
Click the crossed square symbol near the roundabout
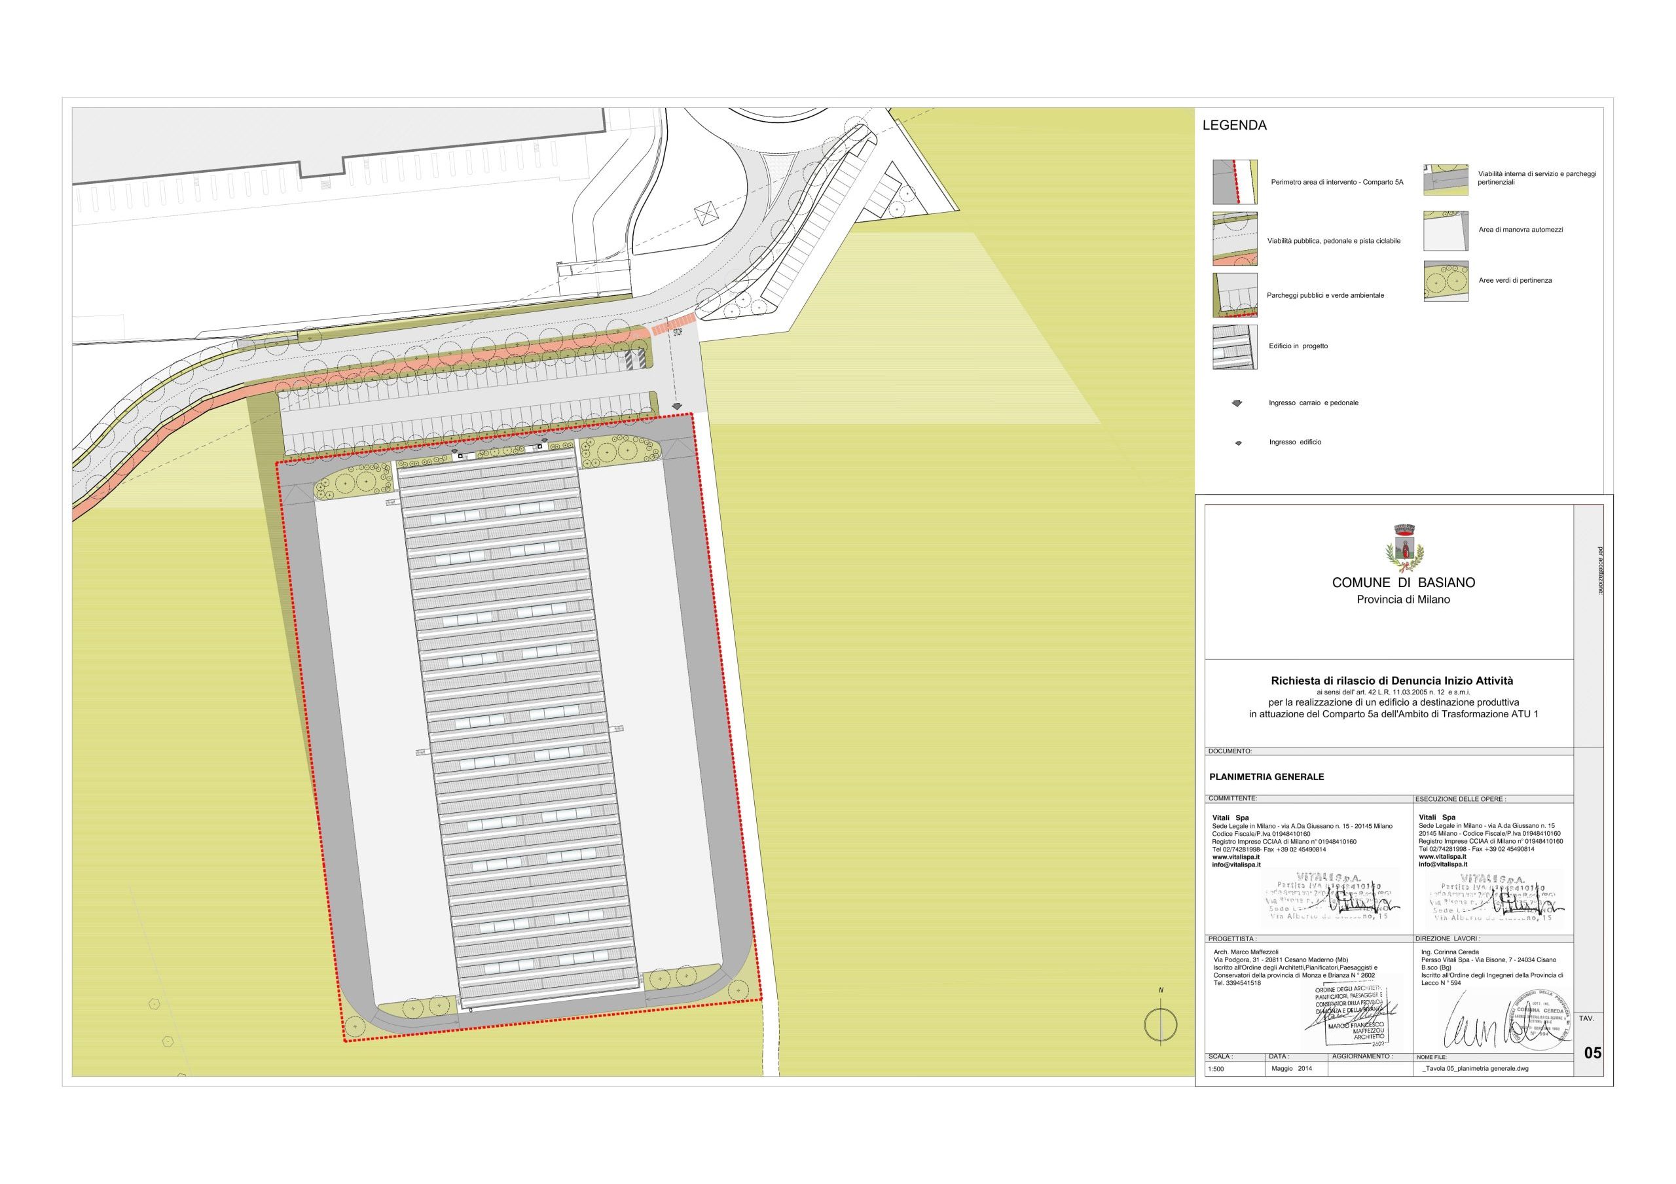706,215
